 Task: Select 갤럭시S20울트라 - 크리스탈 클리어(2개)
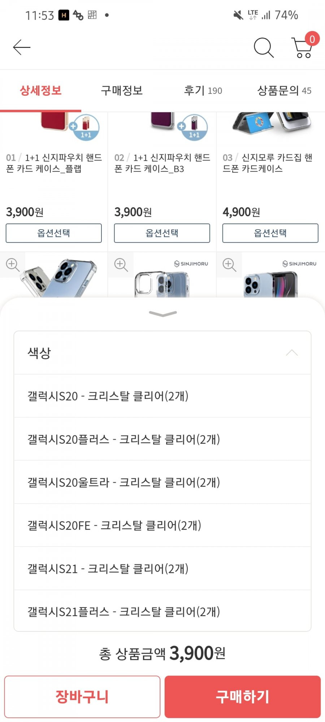(x=162, y=482)
